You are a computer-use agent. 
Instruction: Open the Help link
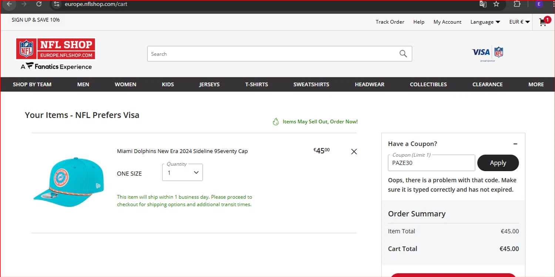pos(419,22)
